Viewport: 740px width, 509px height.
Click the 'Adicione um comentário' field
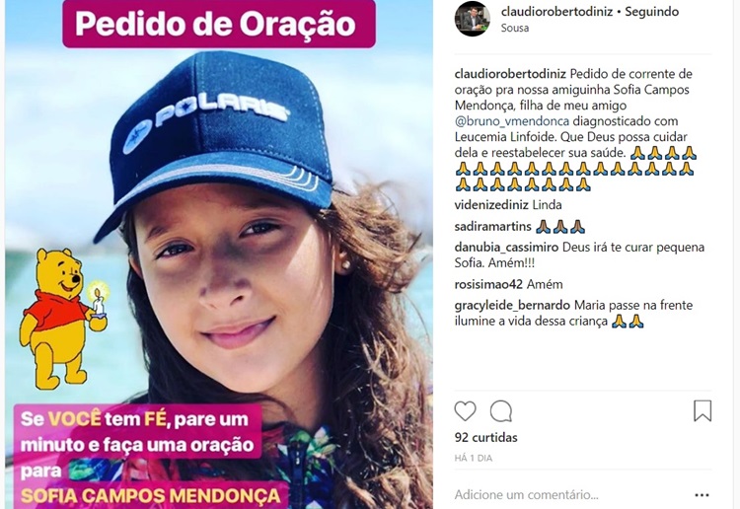click(568, 495)
